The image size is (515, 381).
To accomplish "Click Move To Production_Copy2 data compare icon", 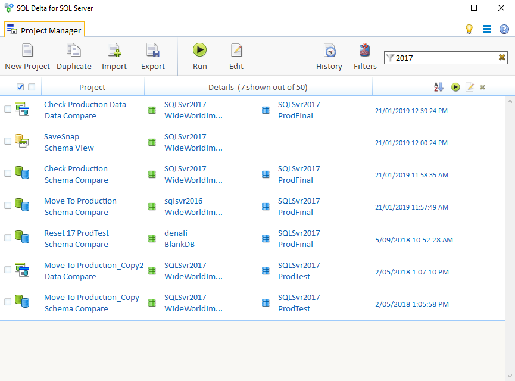I will tap(22, 270).
